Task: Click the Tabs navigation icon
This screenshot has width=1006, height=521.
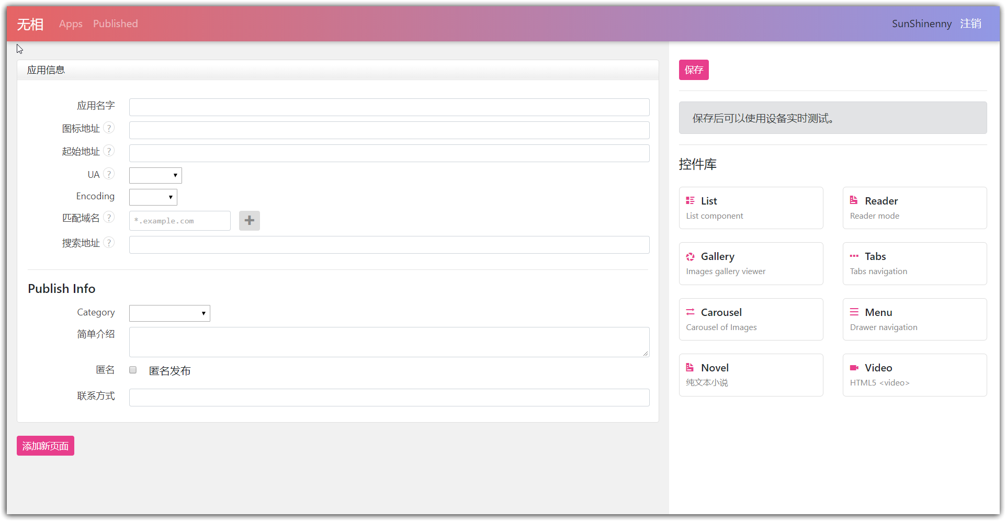Action: pos(854,256)
